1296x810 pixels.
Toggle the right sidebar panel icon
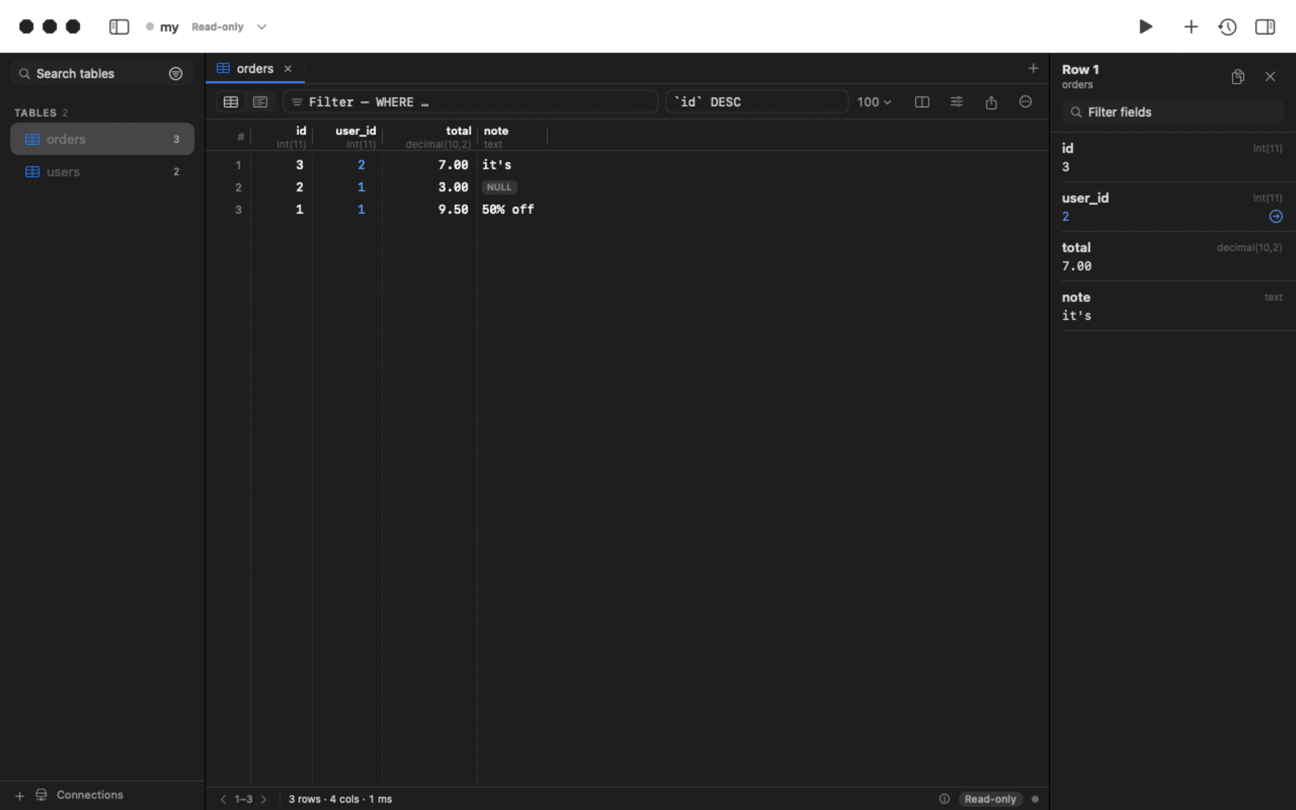tap(1264, 27)
